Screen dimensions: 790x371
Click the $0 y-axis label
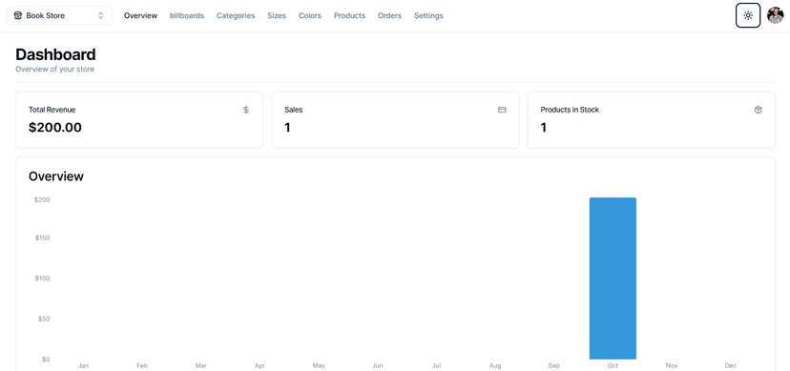pyautogui.click(x=46, y=360)
